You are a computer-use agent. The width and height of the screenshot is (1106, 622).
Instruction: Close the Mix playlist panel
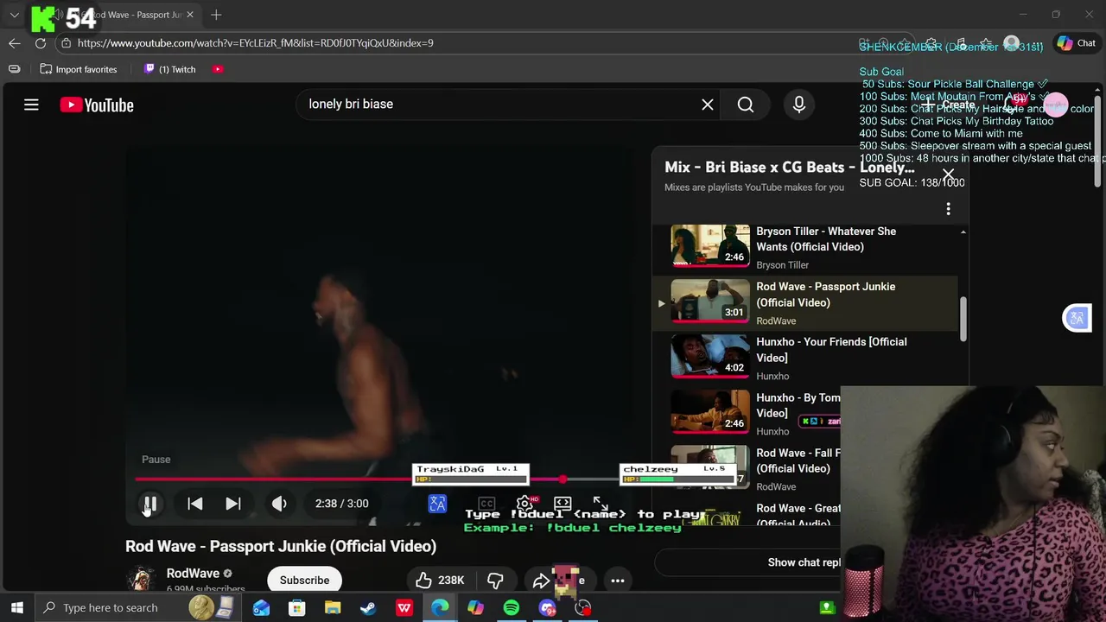948,175
